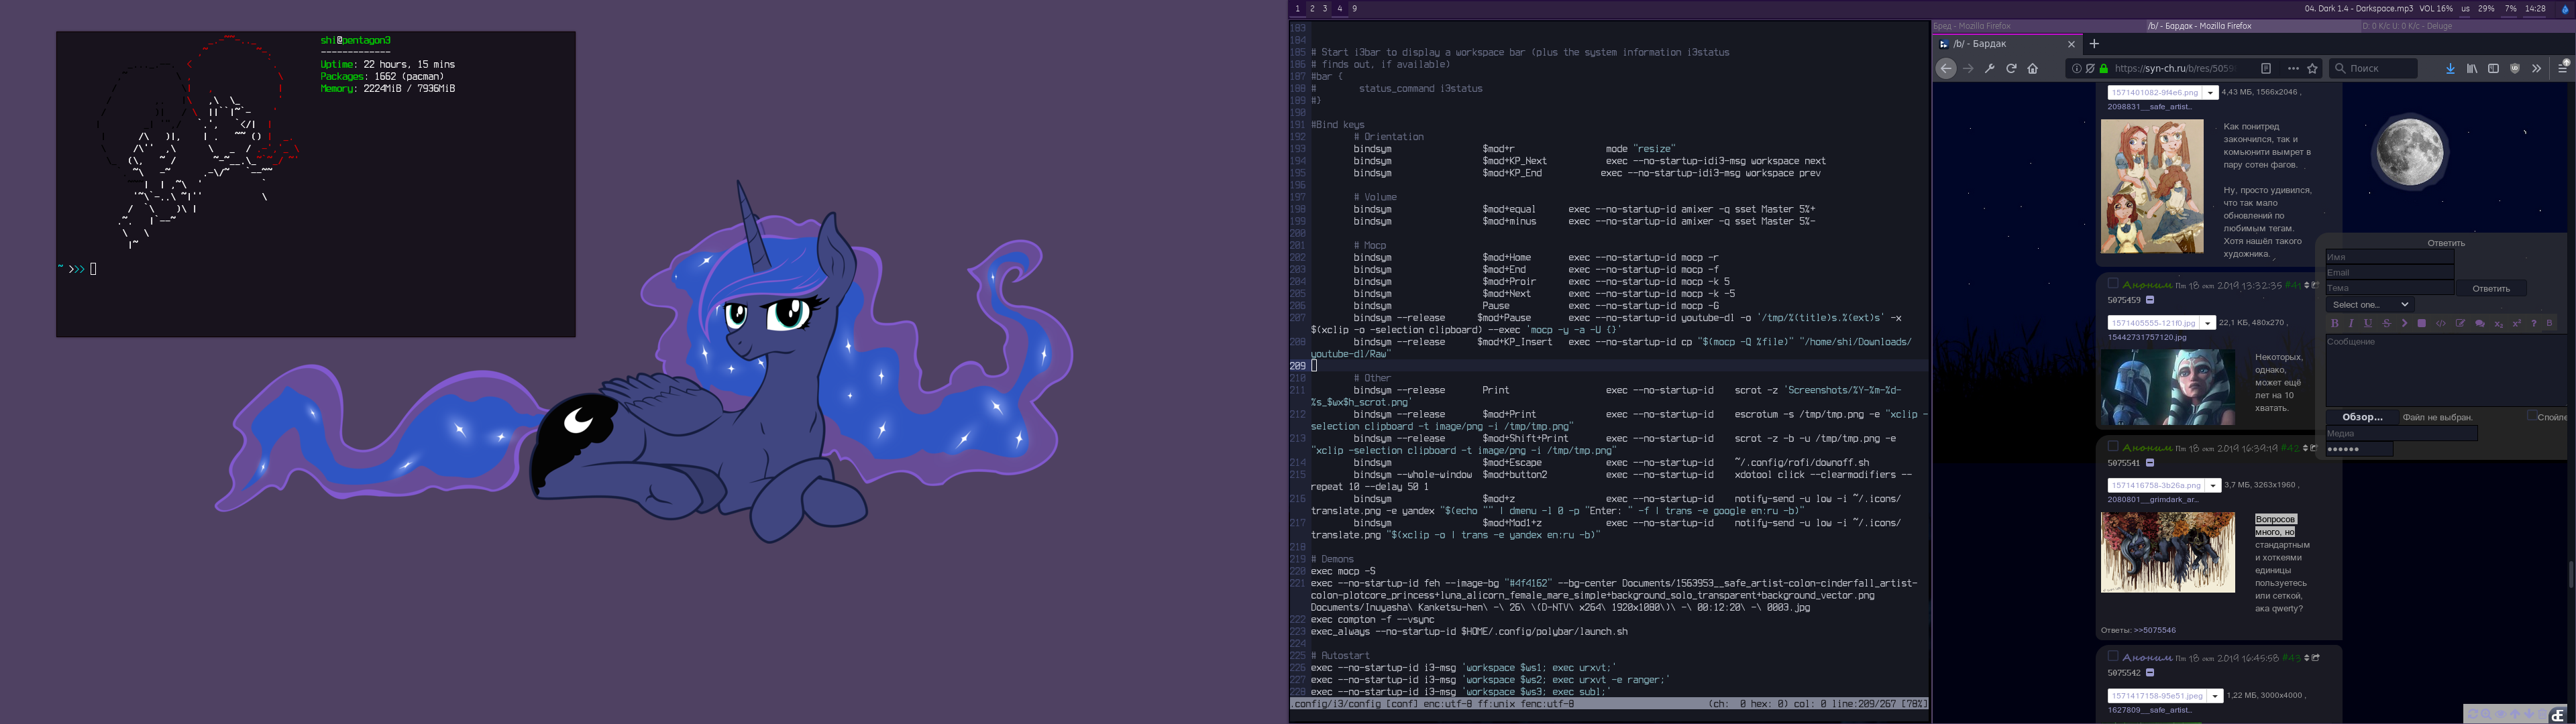Select the Deluge window tab
Image resolution: width=2576 pixels, height=724 pixels.
coord(2468,26)
